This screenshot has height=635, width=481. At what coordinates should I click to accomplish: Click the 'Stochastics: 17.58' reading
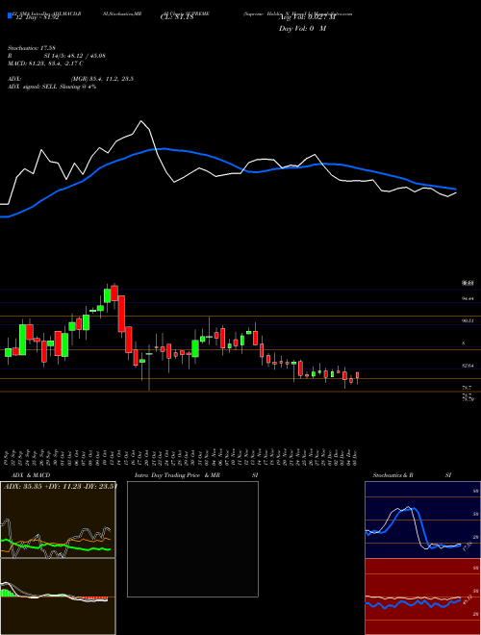click(31, 48)
